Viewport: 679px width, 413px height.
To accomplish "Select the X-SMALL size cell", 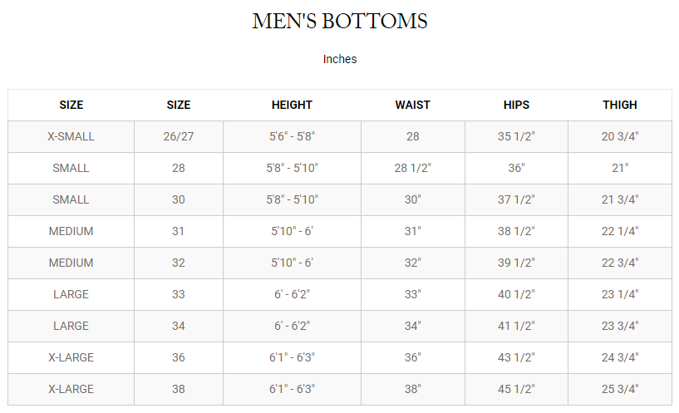I will 71,136.
